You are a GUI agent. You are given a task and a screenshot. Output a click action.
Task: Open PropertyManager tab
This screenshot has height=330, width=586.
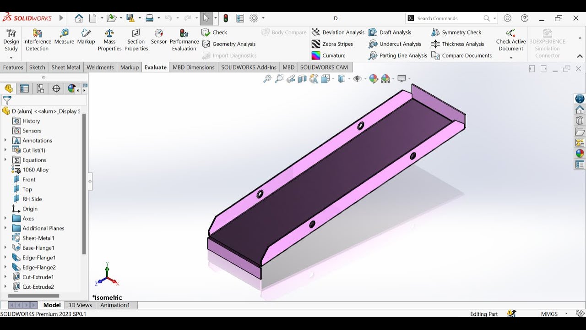pos(25,88)
